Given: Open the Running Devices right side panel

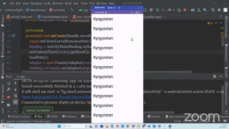Looking at the screenshot, I should click(x=226, y=94).
